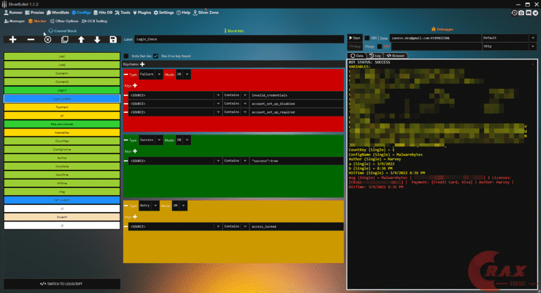This screenshot has height=293, width=541.
Task: Open the Mode dropdown of Success keychain
Action: [x=188, y=139]
